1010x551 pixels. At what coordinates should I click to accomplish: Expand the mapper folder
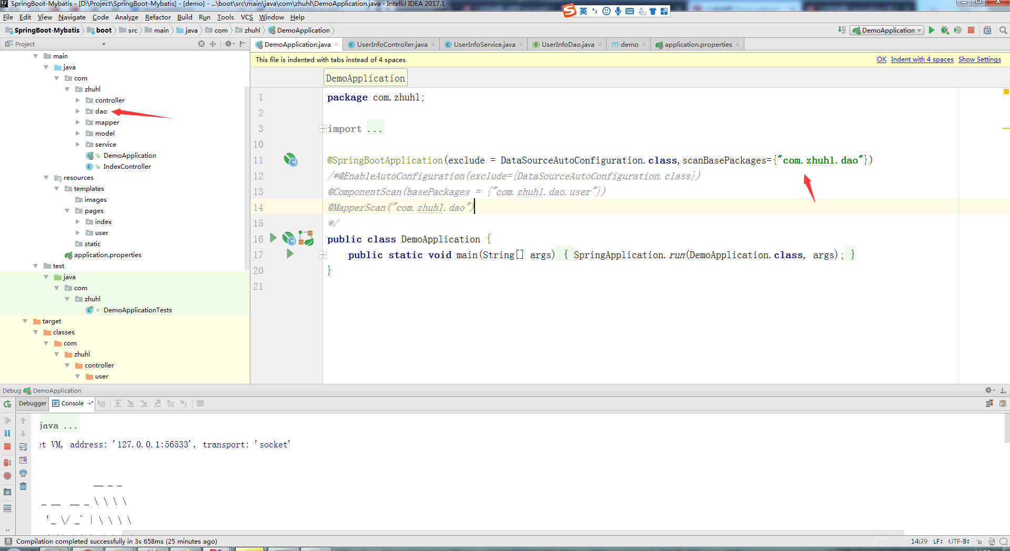coord(78,122)
